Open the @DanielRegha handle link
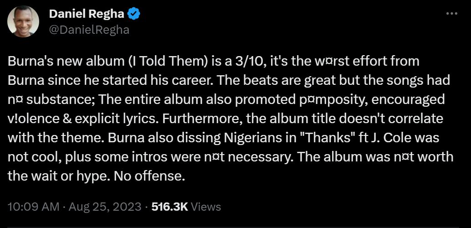This screenshot has width=471, height=228. click(x=89, y=30)
